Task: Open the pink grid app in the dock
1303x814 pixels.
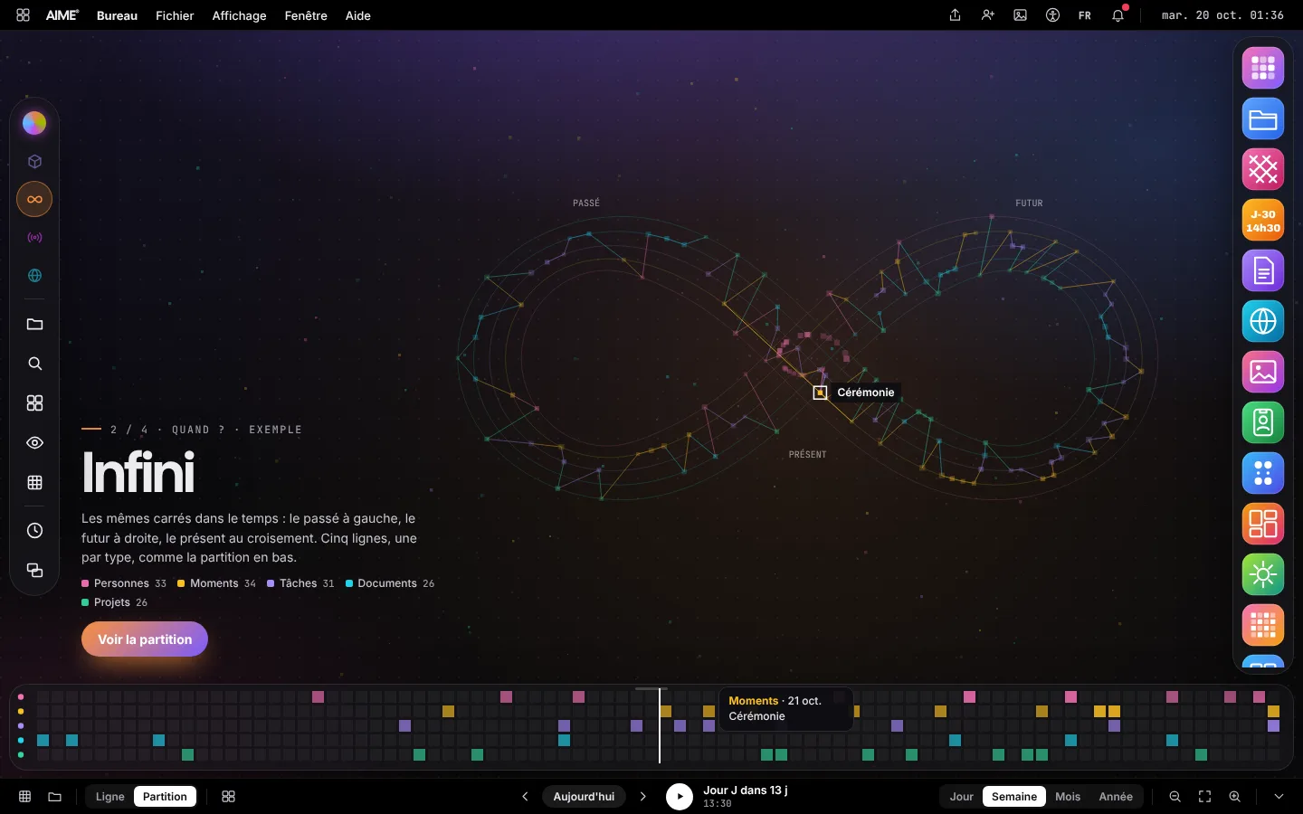Action: 1263,68
